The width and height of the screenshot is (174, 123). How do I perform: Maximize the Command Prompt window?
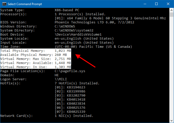(x=156, y=4)
